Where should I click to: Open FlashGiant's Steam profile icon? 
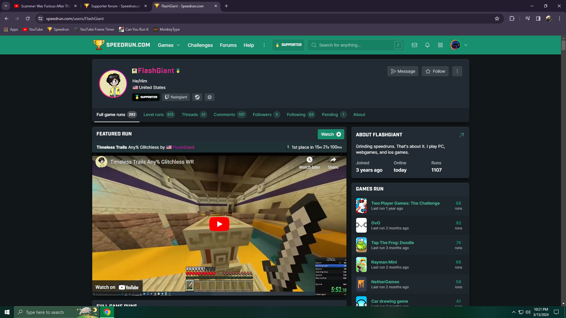point(197,97)
